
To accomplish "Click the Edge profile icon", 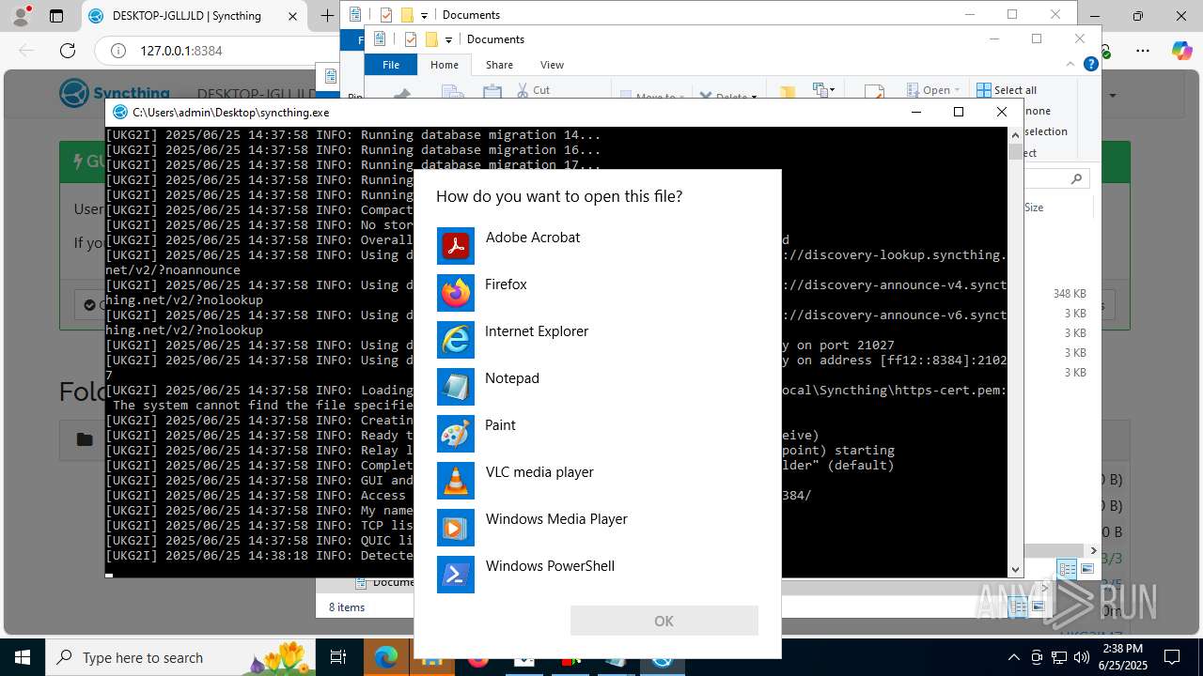I will (21, 16).
